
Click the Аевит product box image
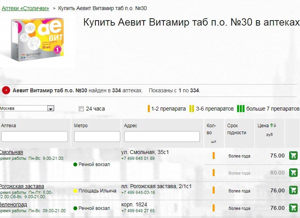coord(37,39)
